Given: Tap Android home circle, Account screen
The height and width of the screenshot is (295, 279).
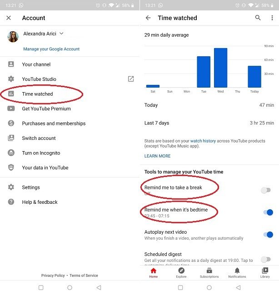Looking at the screenshot, I should [x=70, y=287].
